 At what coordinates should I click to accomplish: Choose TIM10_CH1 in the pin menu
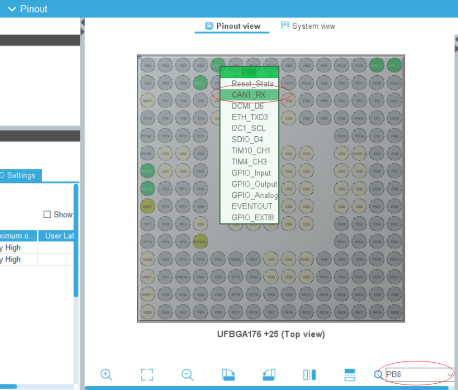point(250,151)
